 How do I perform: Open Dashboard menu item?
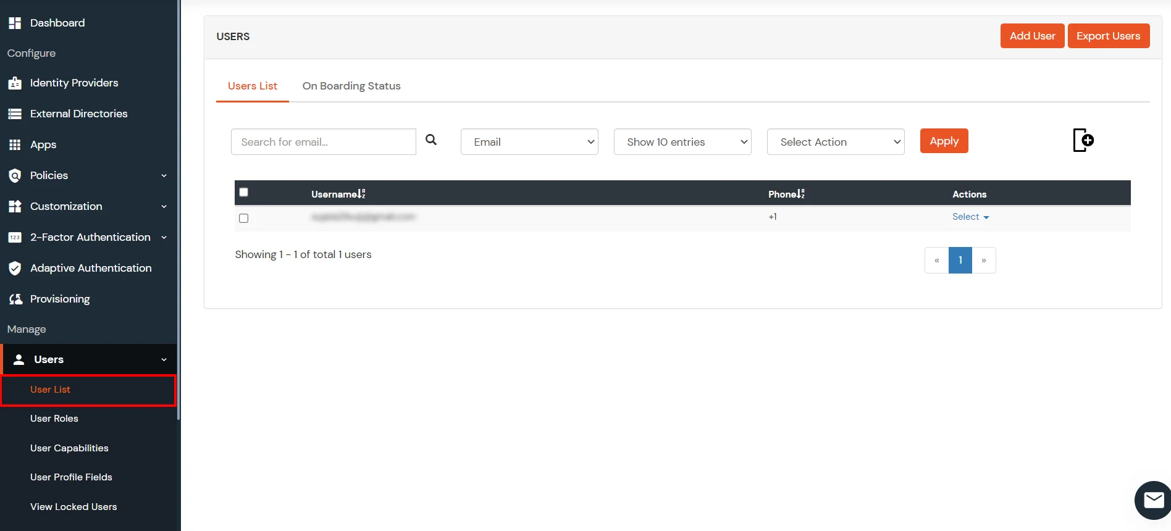click(x=57, y=23)
